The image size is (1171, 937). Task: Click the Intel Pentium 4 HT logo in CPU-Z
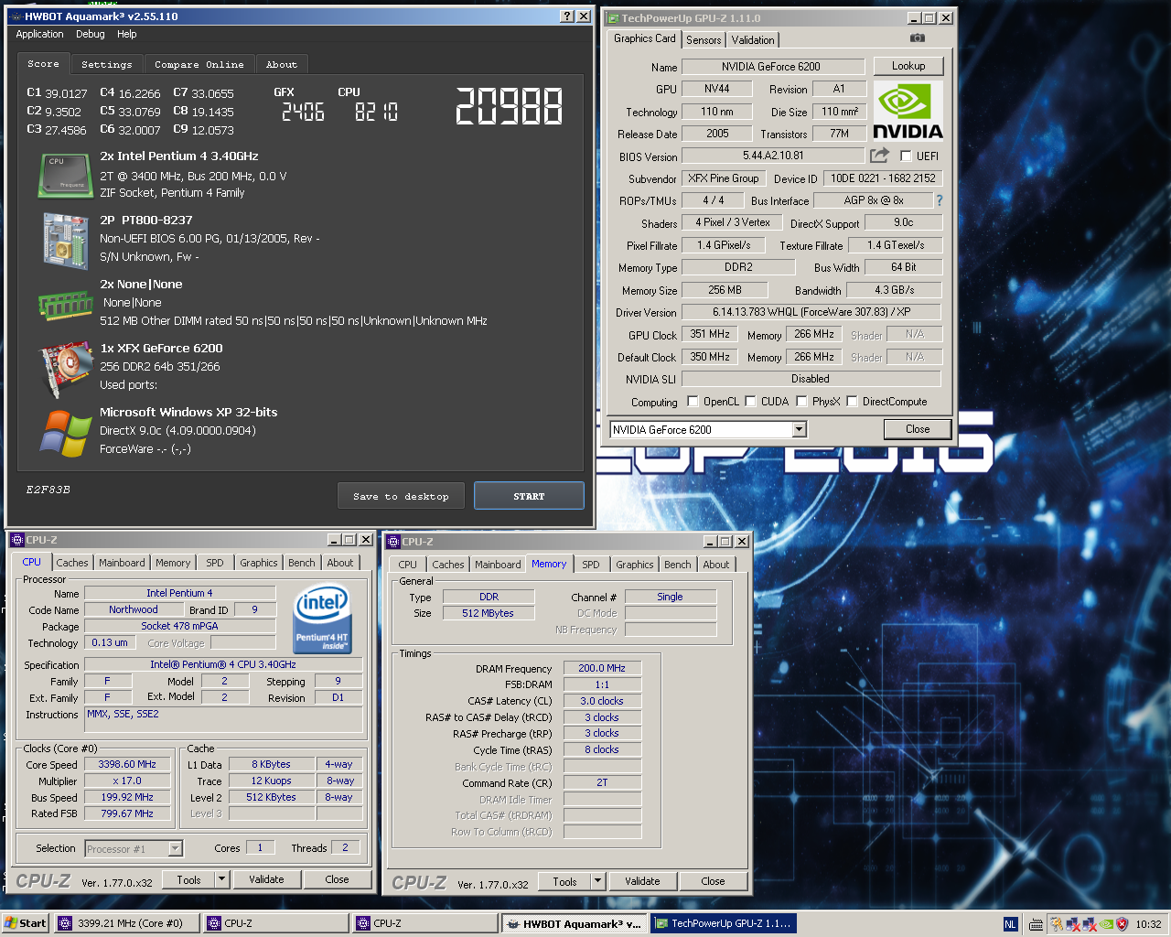click(x=322, y=620)
